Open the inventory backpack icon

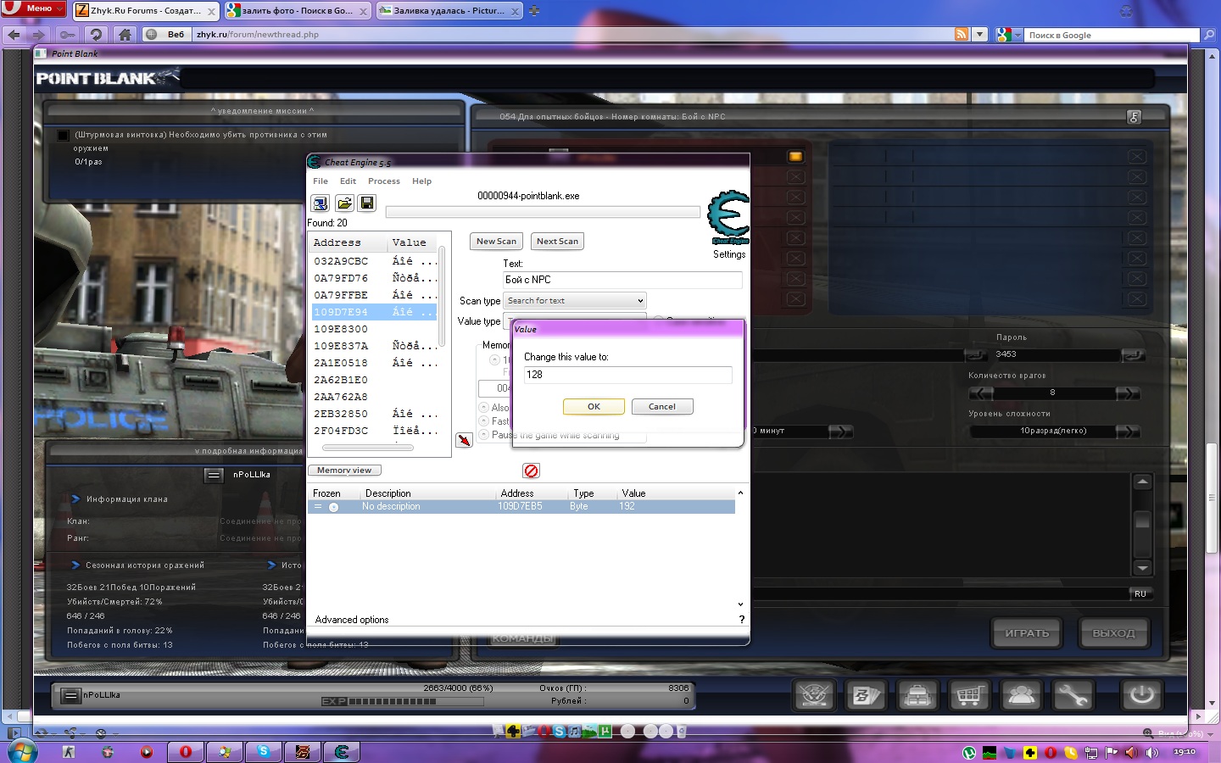click(x=917, y=696)
